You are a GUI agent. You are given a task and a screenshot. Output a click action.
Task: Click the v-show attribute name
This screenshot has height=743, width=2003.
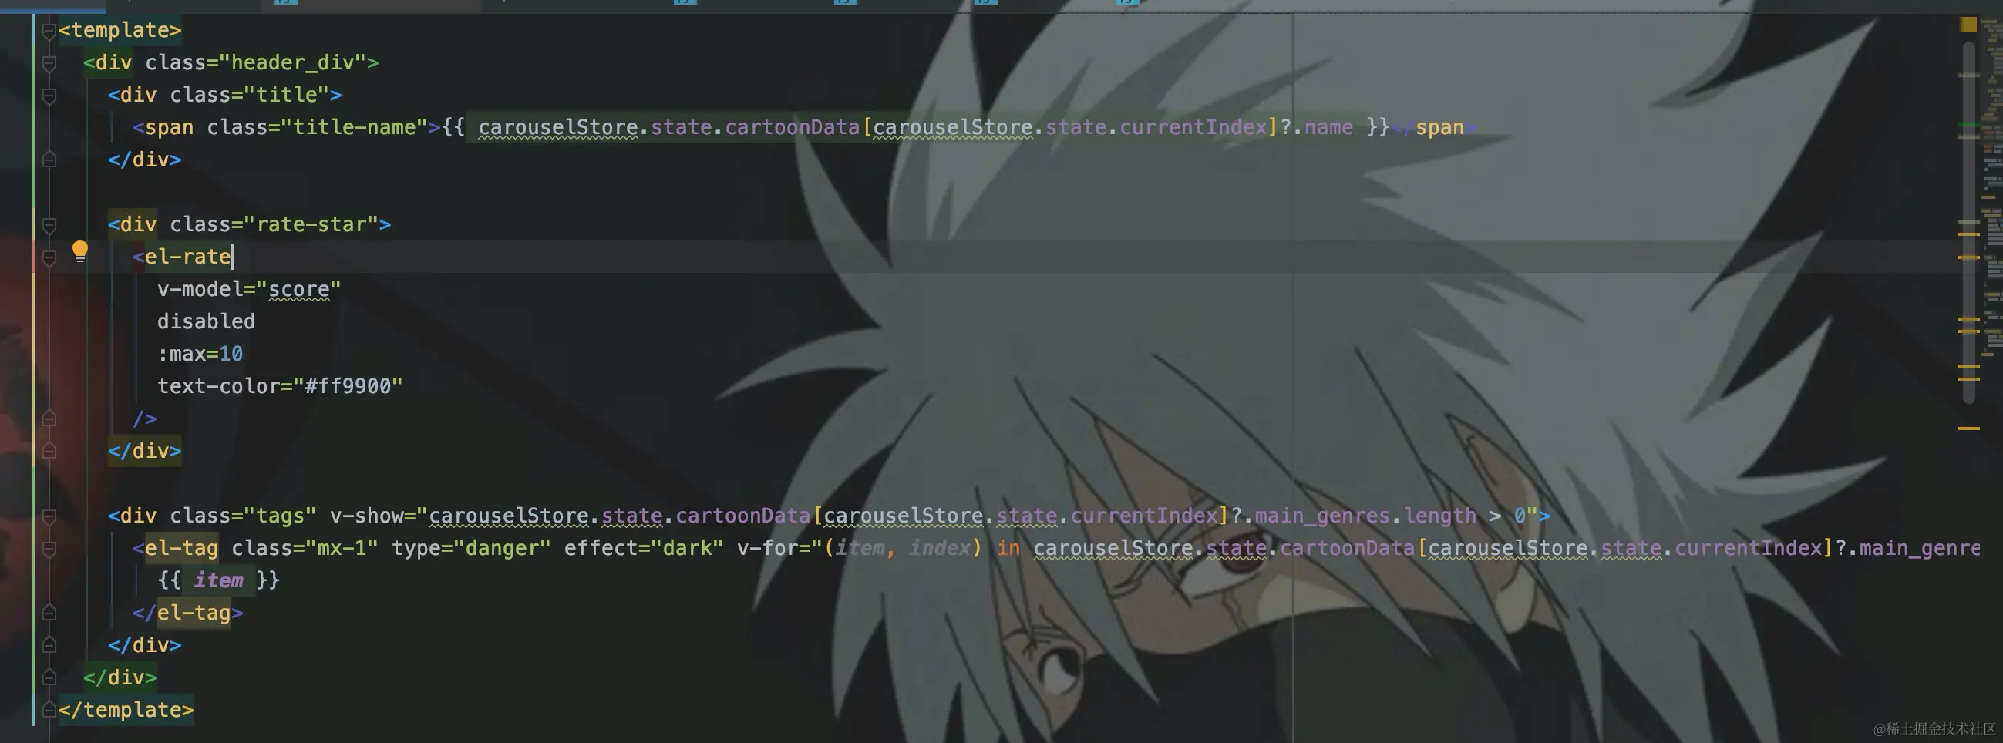366,516
